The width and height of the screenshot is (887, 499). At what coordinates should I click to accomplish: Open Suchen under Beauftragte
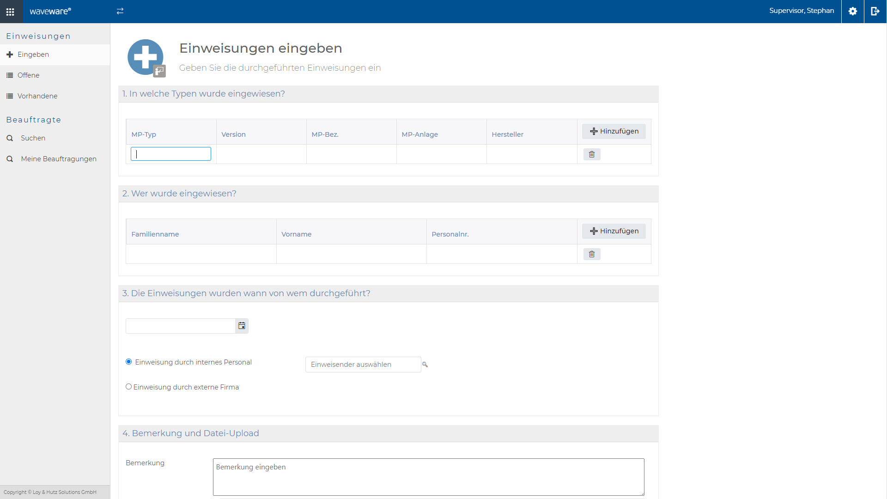(x=33, y=138)
